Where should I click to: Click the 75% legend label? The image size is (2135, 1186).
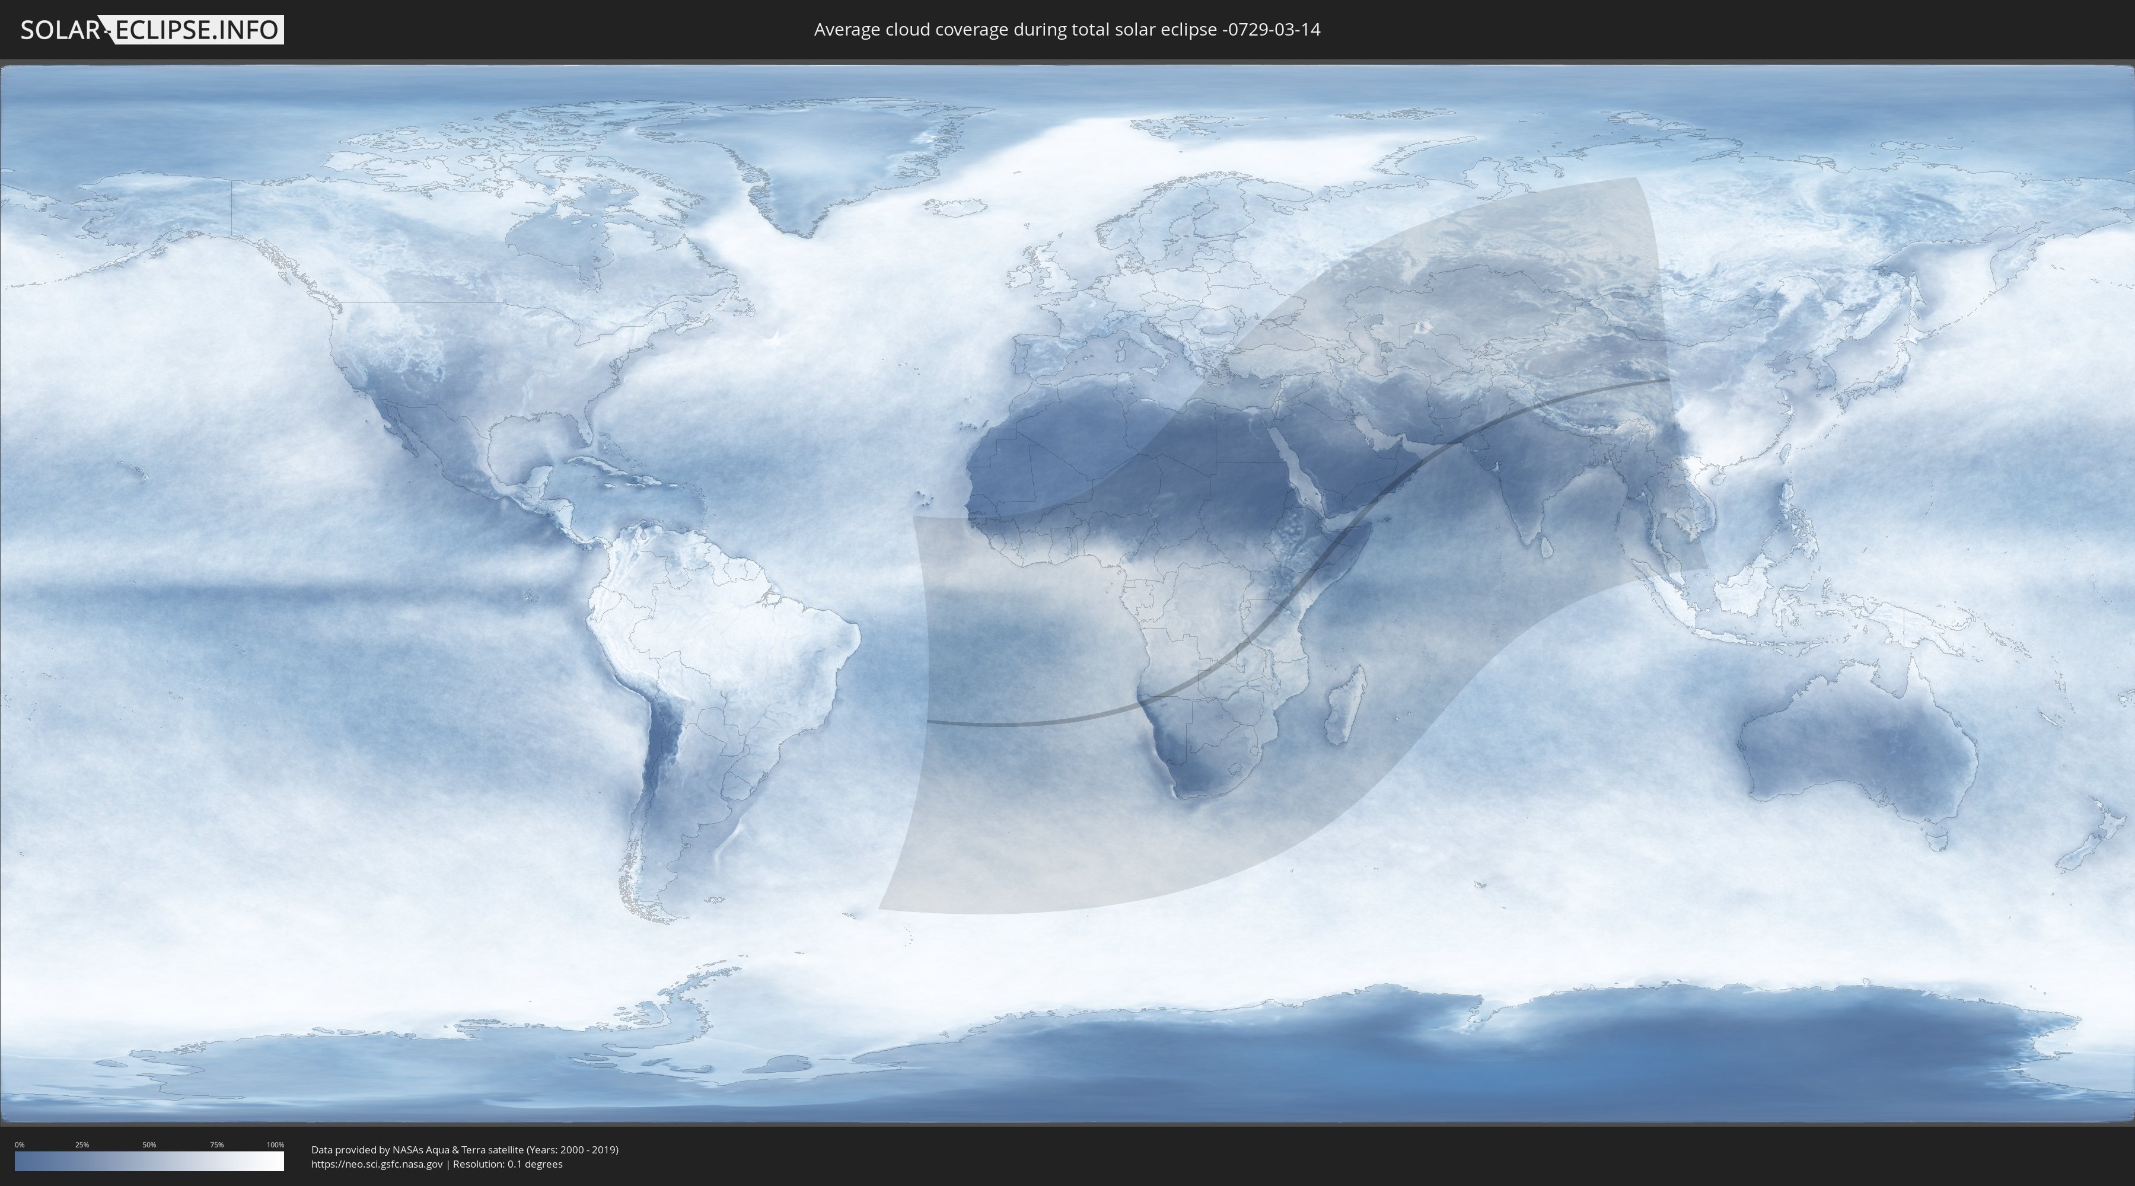tap(216, 1144)
